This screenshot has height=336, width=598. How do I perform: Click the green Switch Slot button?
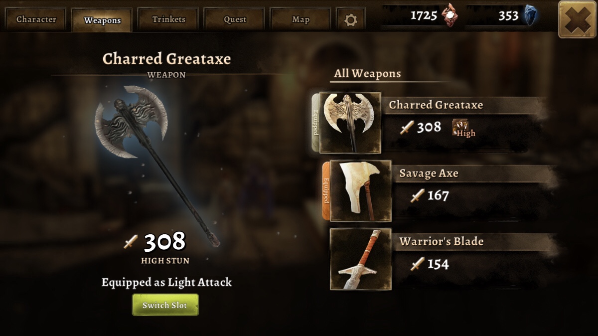[165, 305]
